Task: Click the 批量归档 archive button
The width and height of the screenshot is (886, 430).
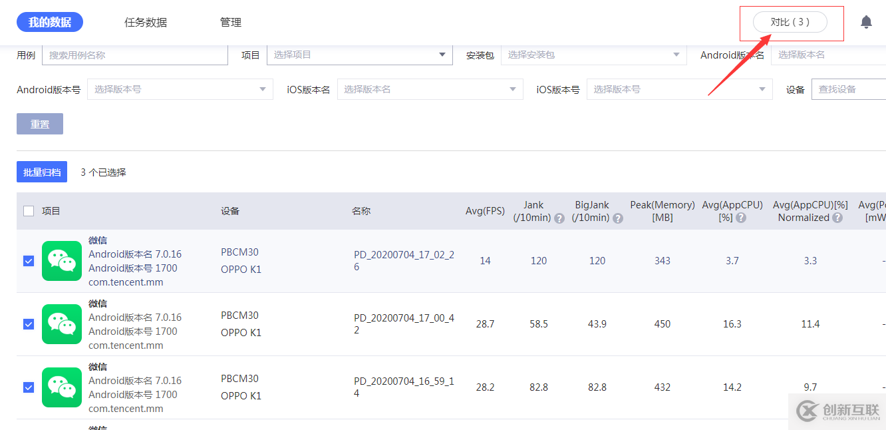Action: pos(41,172)
